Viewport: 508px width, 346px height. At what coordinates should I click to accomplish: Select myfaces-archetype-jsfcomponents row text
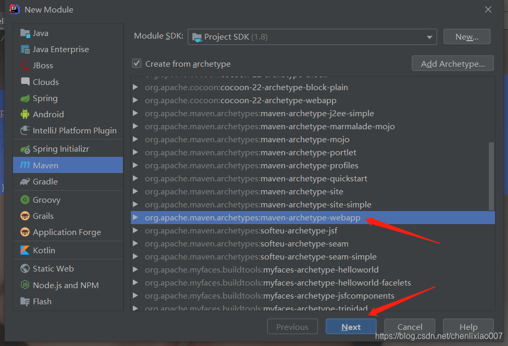(269, 295)
